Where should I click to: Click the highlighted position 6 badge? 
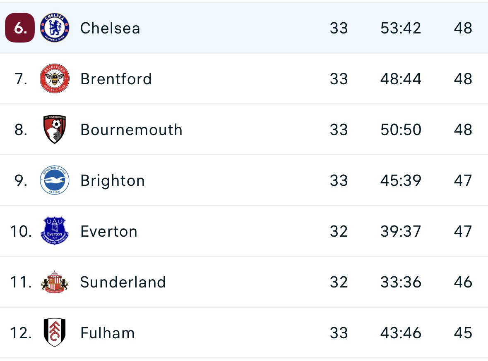[x=19, y=28]
